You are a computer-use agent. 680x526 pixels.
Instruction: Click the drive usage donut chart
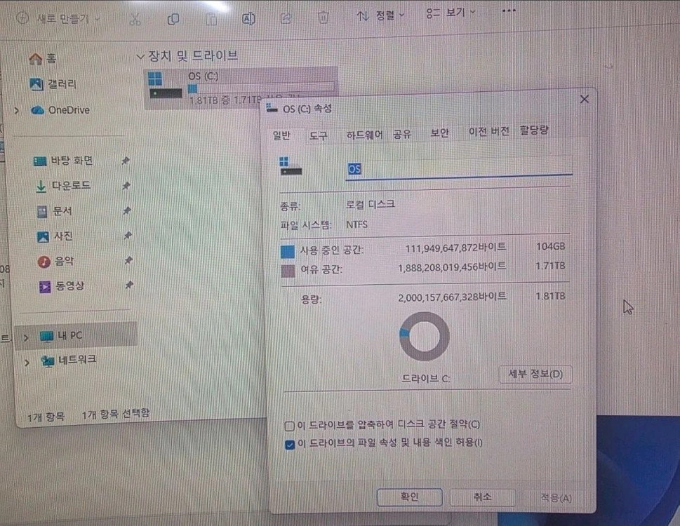coord(425,336)
